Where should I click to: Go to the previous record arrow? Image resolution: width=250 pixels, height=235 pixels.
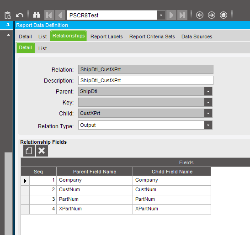point(60,15)
